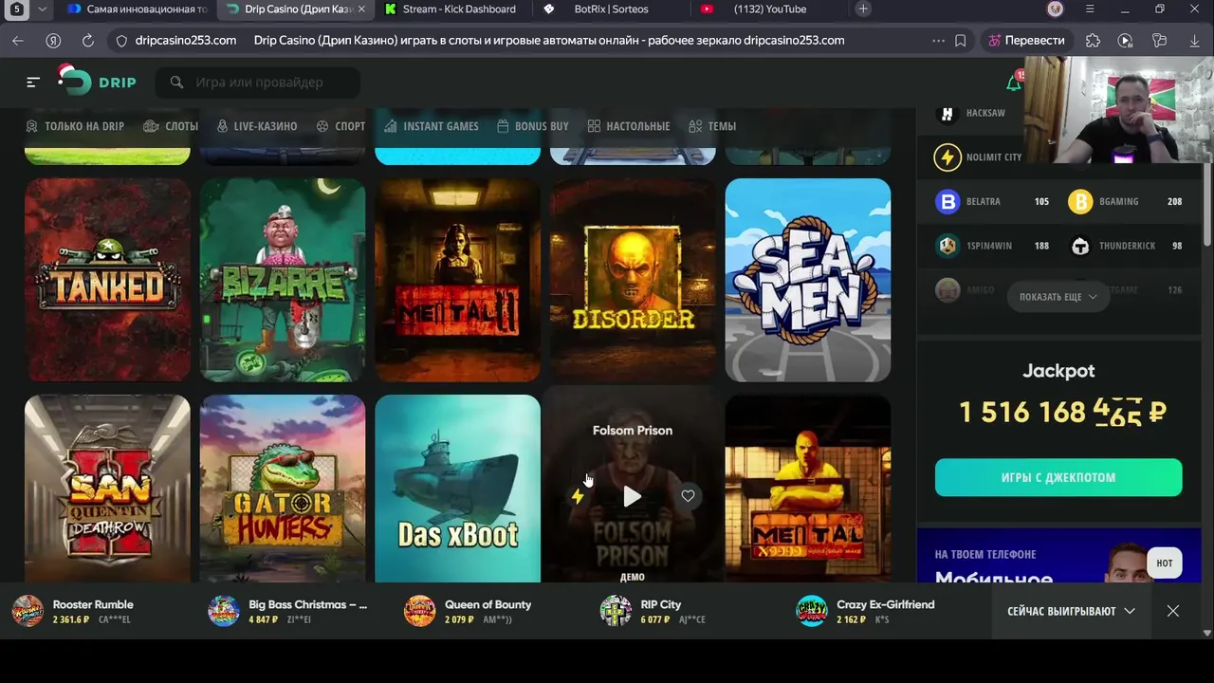Open the San Quentin Death Row thumbnail
Image resolution: width=1214 pixels, height=683 pixels.
[x=107, y=489]
